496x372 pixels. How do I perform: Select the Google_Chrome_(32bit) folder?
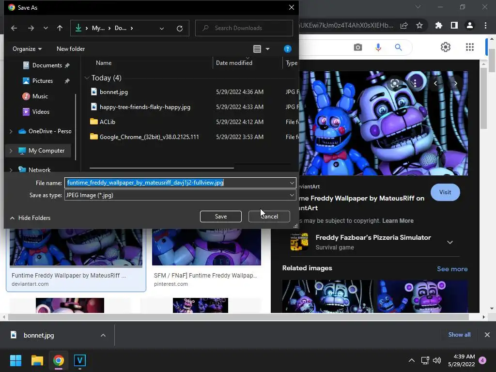(x=149, y=137)
